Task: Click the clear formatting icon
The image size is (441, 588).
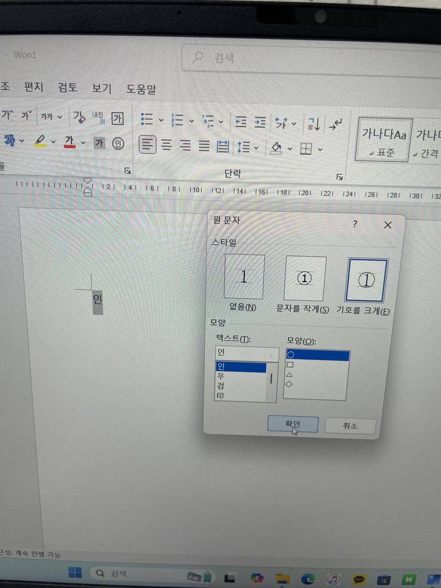Action: coord(79,118)
